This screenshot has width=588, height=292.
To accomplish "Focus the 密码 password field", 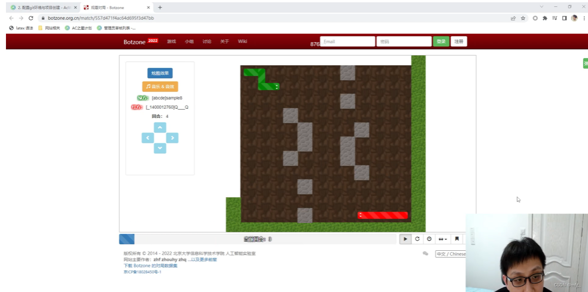I will click(x=404, y=41).
